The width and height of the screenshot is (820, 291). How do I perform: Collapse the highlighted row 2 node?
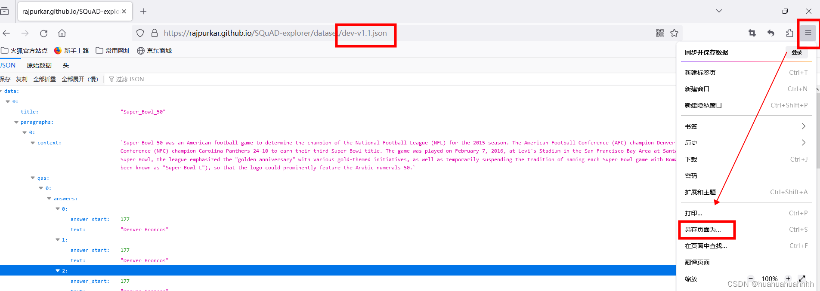click(x=58, y=271)
